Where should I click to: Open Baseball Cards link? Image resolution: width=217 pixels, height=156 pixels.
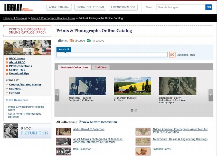162,149
